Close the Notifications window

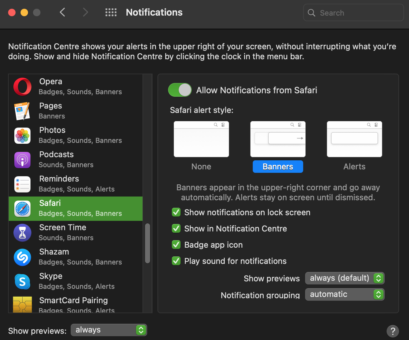pos(12,12)
